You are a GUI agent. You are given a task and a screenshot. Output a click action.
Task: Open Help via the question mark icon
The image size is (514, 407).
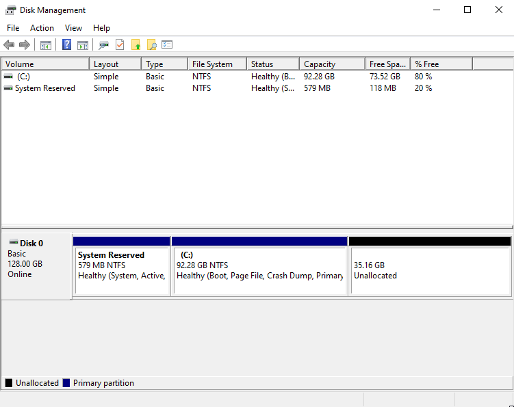[x=66, y=44]
